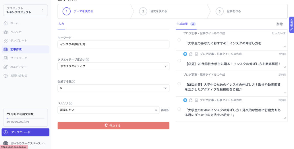294x149 pixels.
Task: Select the radio button for the 【SEO対策】 title
Action: pyautogui.click(x=179, y=84)
